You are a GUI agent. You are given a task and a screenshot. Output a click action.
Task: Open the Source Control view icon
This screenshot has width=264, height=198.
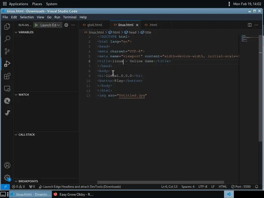pyautogui.click(x=7, y=51)
